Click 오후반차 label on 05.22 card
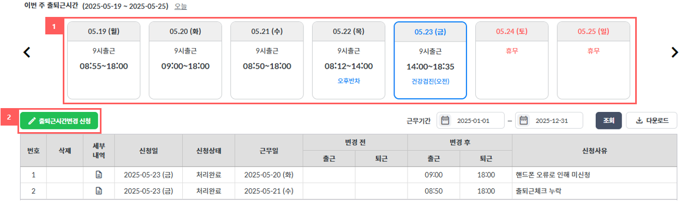 (349, 81)
